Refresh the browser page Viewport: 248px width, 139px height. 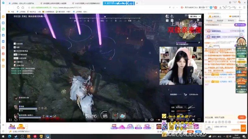[x=18, y=7]
